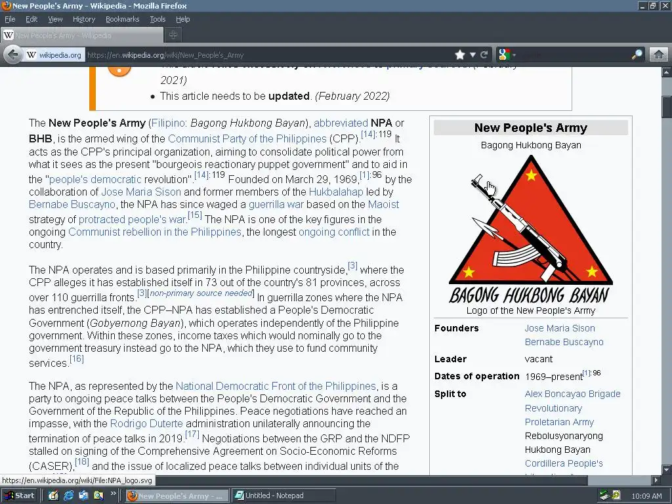The width and height of the screenshot is (672, 504).
Task: Click the NPA logo image
Action: (x=530, y=229)
